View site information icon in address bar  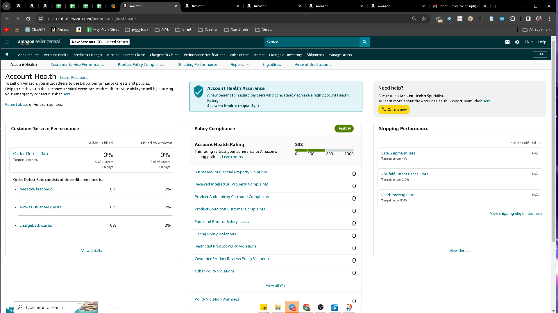pos(41,19)
